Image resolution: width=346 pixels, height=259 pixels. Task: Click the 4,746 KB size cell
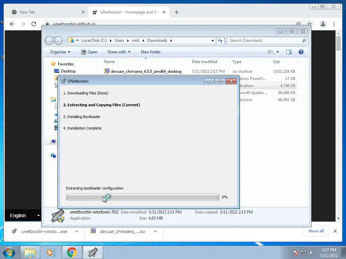tap(288, 86)
